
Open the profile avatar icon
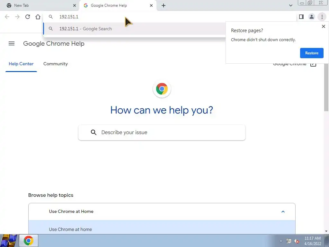(312, 17)
